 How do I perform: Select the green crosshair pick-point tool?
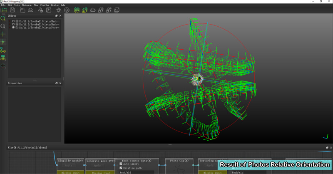[x=3, y=34]
